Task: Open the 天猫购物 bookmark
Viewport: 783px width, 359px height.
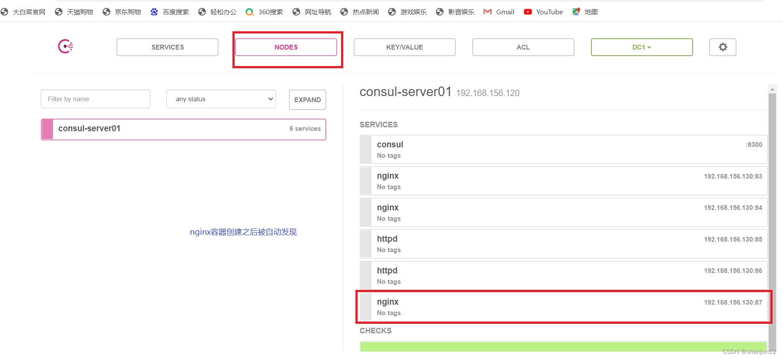Action: coord(74,12)
